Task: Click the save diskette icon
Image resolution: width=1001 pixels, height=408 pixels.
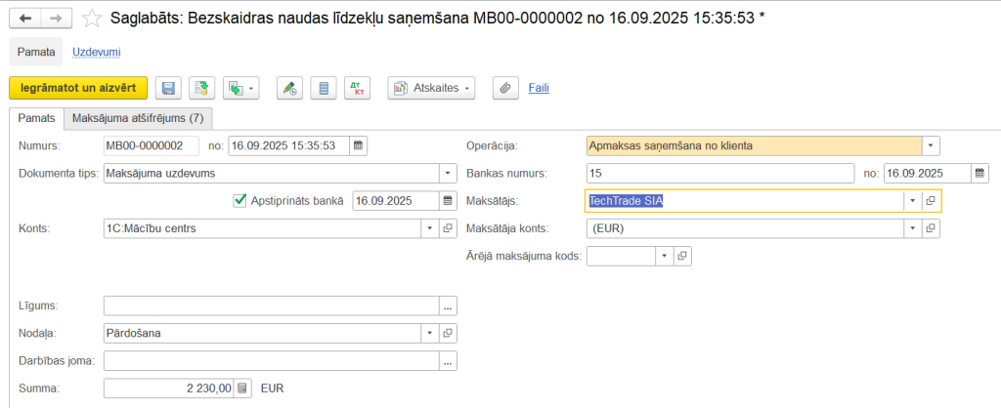Action: tap(168, 88)
